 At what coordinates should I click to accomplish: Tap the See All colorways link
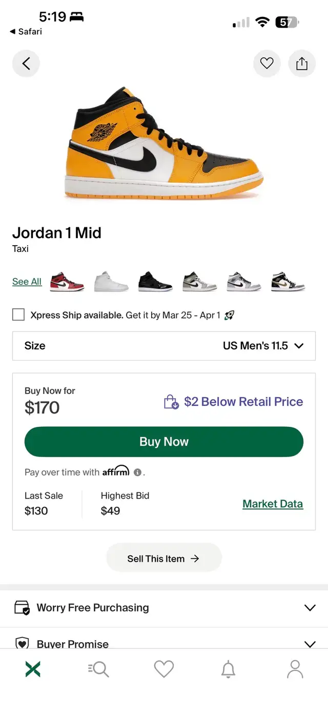[27, 282]
